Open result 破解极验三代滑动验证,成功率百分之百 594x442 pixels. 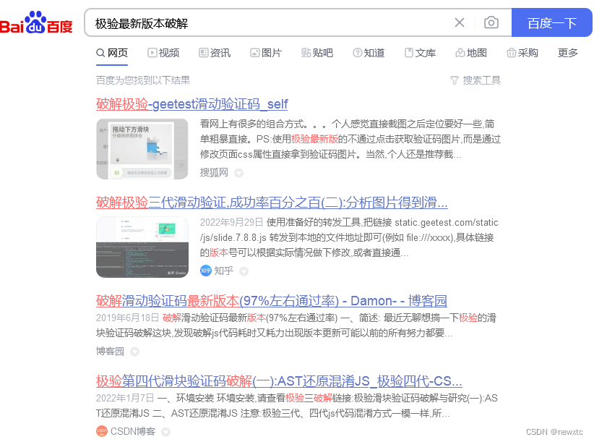[x=272, y=203]
